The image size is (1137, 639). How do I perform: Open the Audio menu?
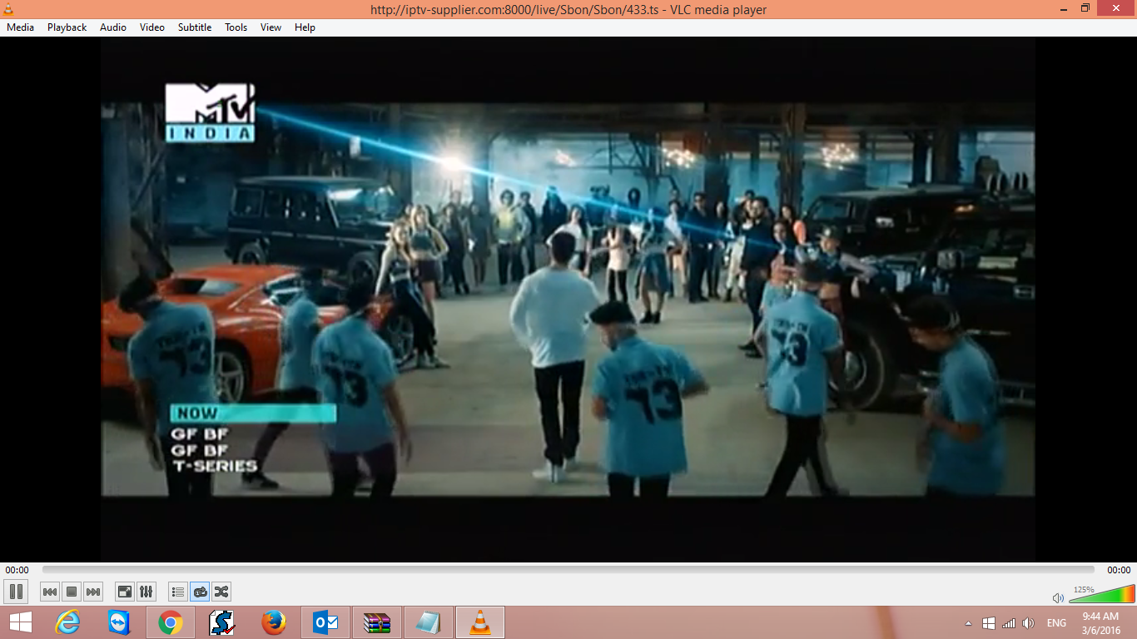coord(113,27)
